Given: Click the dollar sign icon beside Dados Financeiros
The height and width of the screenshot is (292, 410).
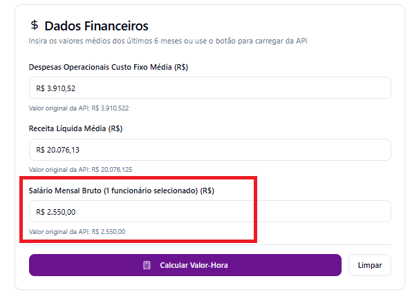Looking at the screenshot, I should [x=35, y=26].
